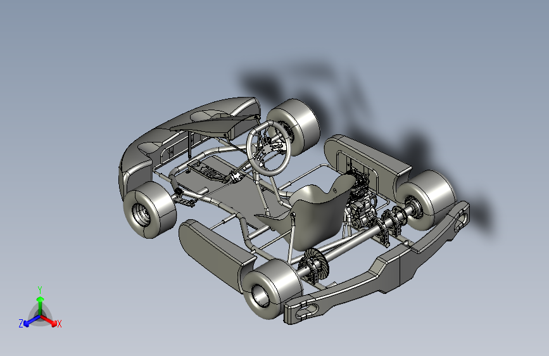549x356 pixels.
Task: Select the front number panel behind the steering wheel
Action: 214,127
